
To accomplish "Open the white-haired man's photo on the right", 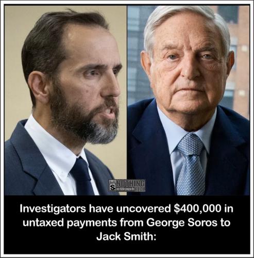I will tap(189, 101).
